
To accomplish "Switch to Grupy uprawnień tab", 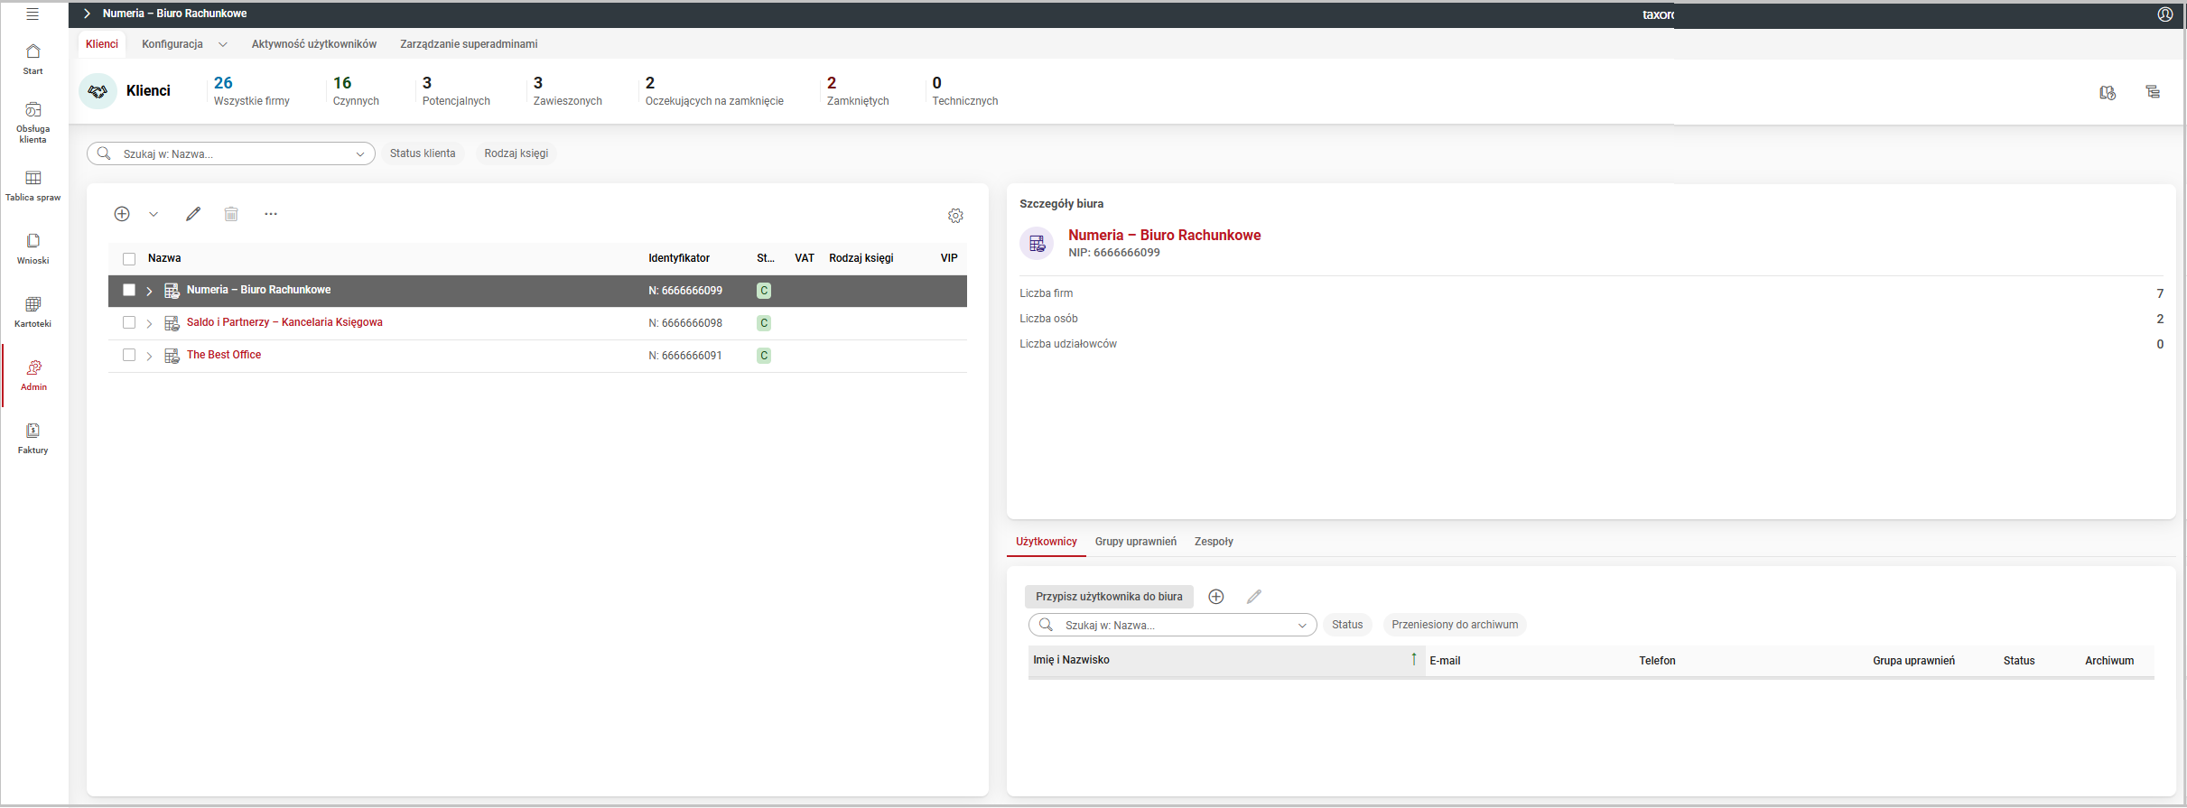I will [x=1135, y=542].
